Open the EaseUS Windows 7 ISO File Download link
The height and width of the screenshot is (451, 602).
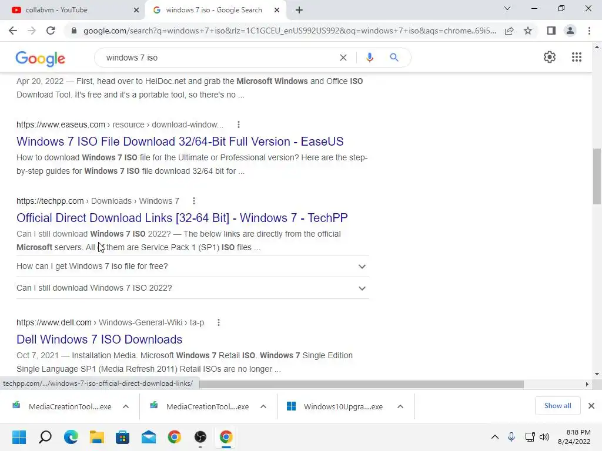(x=180, y=142)
